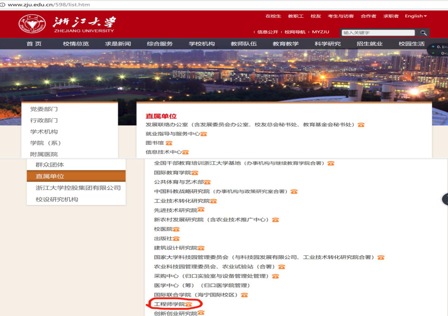Viewport: 448px width, 316px height.
Task: Select 附属医院 in sidebar
Action: [x=44, y=154]
